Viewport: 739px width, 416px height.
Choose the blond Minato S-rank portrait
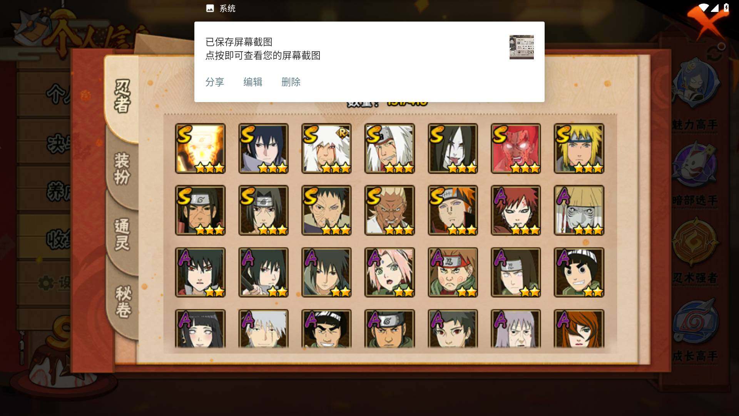coord(579,148)
